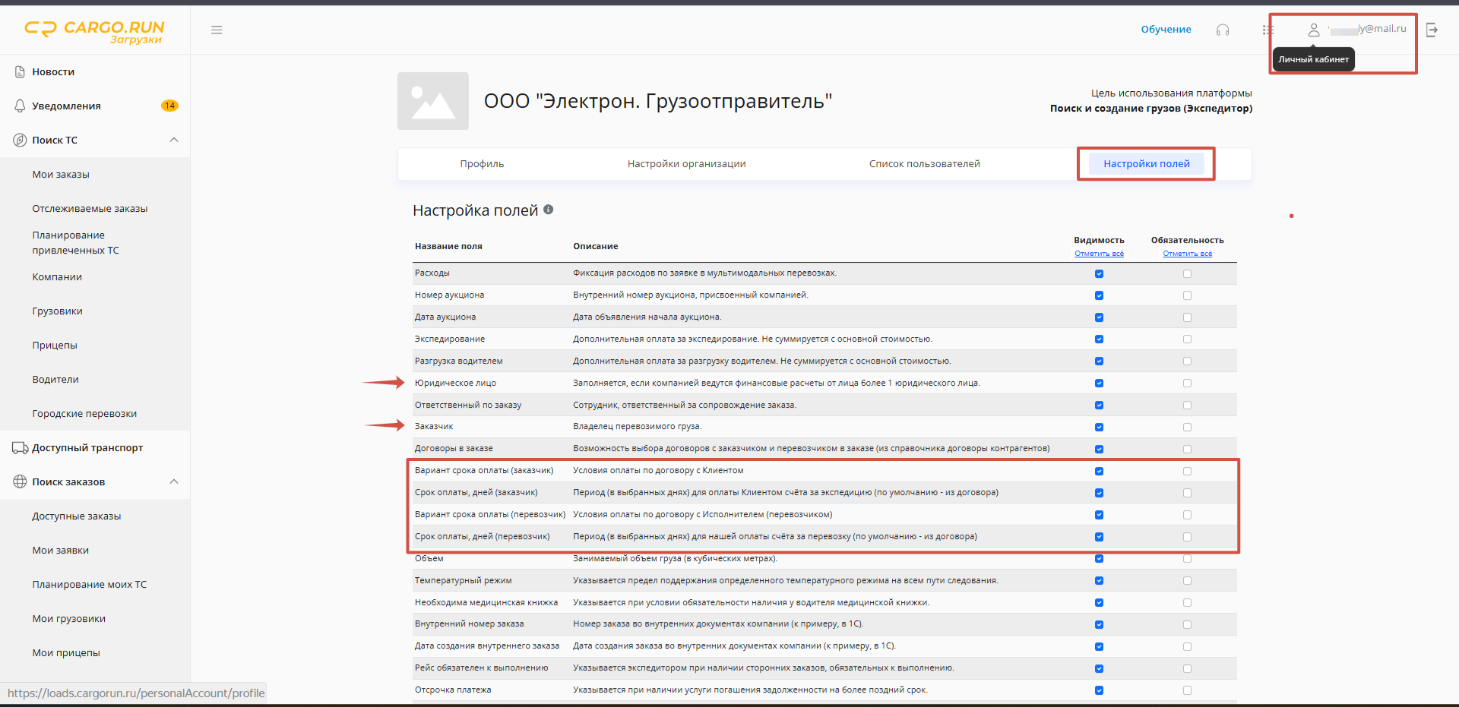Make Заказчик field mandatory

(1187, 427)
